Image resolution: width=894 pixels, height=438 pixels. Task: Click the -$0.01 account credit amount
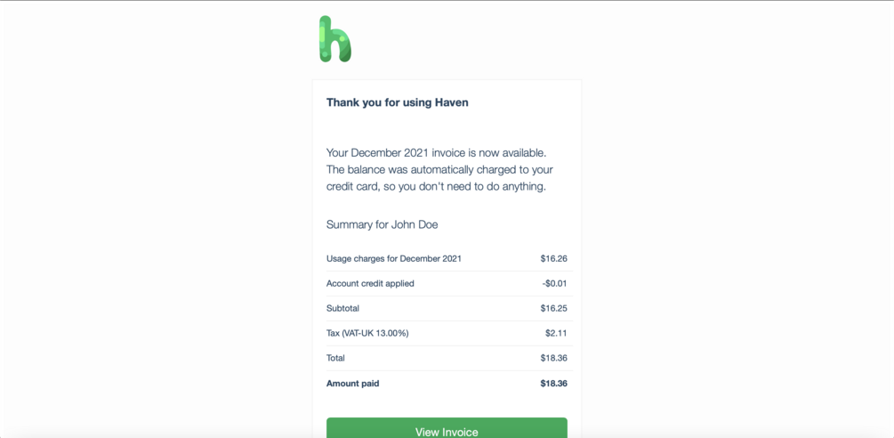[x=554, y=284]
